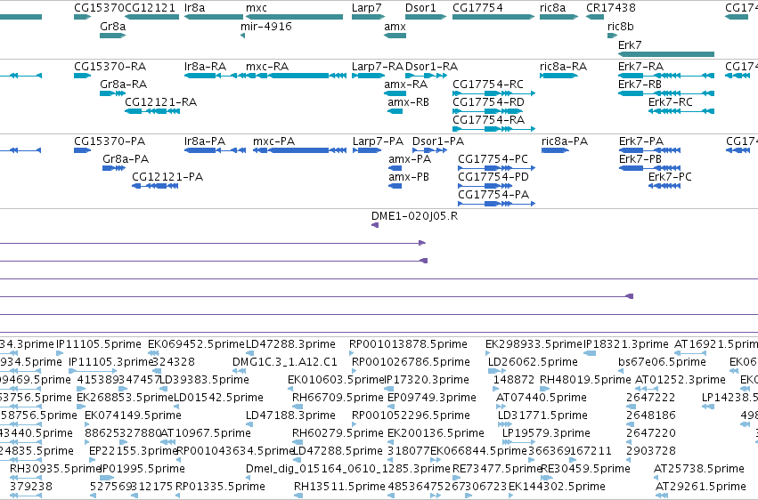Open the ric8a gene label
The width and height of the screenshot is (758, 500).
pos(552,8)
